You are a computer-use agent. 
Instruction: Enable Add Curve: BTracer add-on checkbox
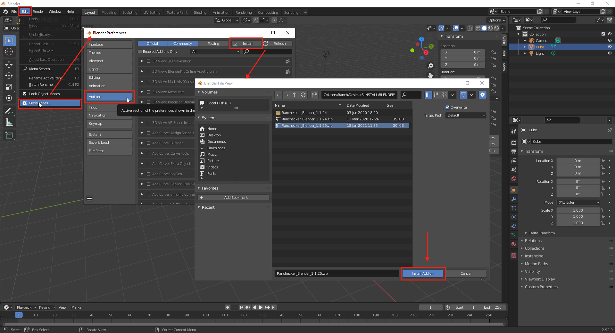(x=148, y=143)
